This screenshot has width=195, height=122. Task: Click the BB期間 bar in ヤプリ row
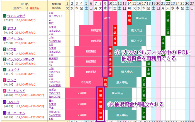96,30
